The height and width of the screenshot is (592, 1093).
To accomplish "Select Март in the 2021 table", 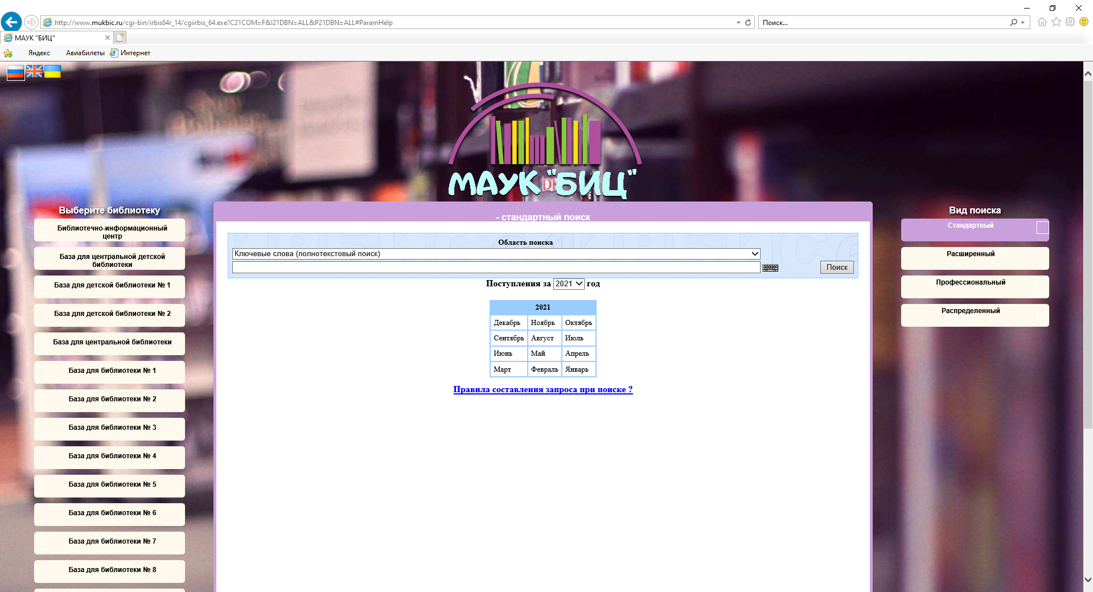I will pyautogui.click(x=502, y=369).
